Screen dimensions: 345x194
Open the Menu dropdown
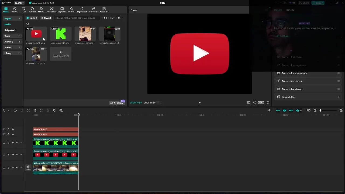[x=19, y=3]
